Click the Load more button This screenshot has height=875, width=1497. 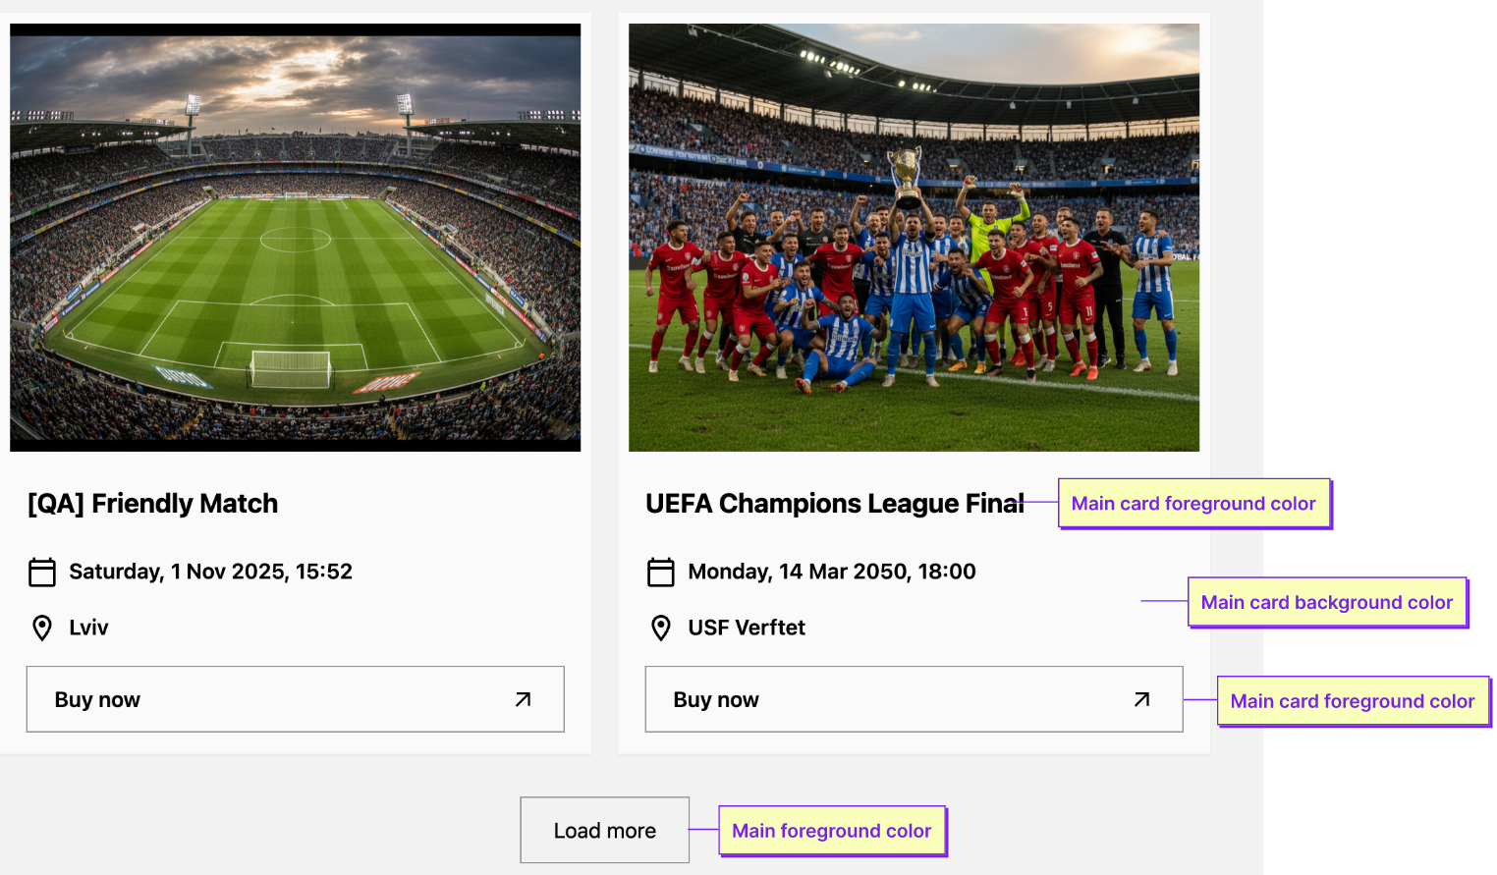pos(604,831)
